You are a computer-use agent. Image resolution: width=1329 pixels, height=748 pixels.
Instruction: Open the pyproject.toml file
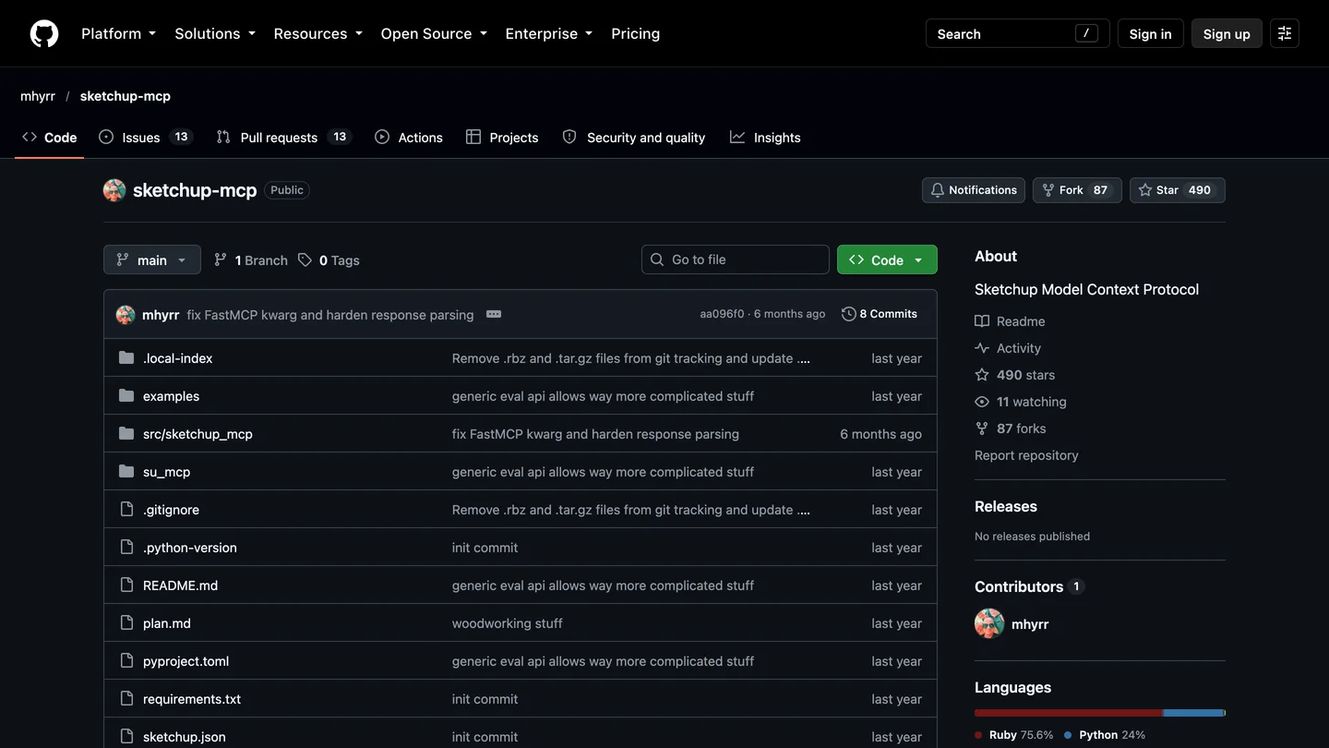click(x=186, y=661)
